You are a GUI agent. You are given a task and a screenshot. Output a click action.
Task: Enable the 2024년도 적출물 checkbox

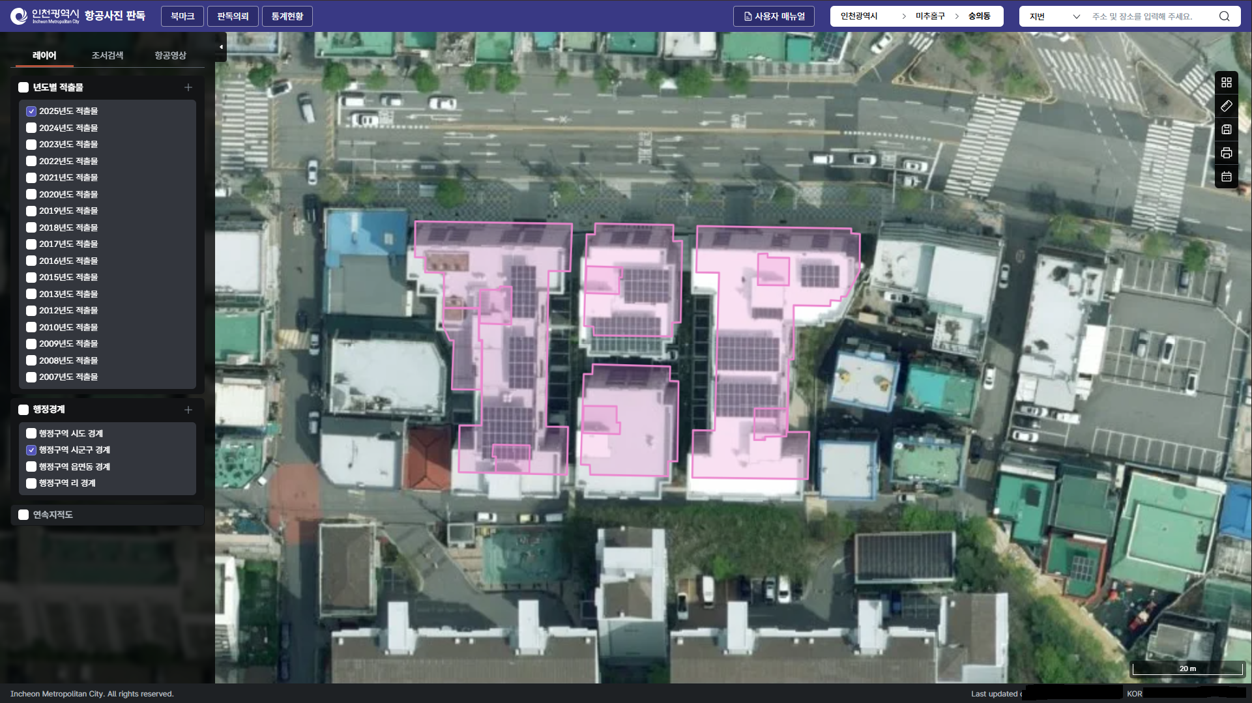click(31, 128)
